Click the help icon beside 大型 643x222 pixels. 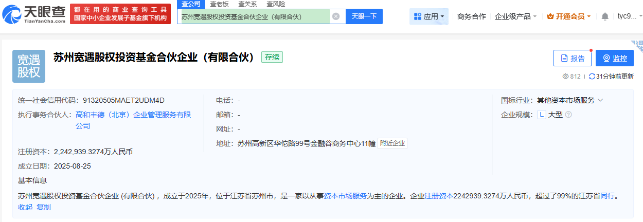coord(568,115)
